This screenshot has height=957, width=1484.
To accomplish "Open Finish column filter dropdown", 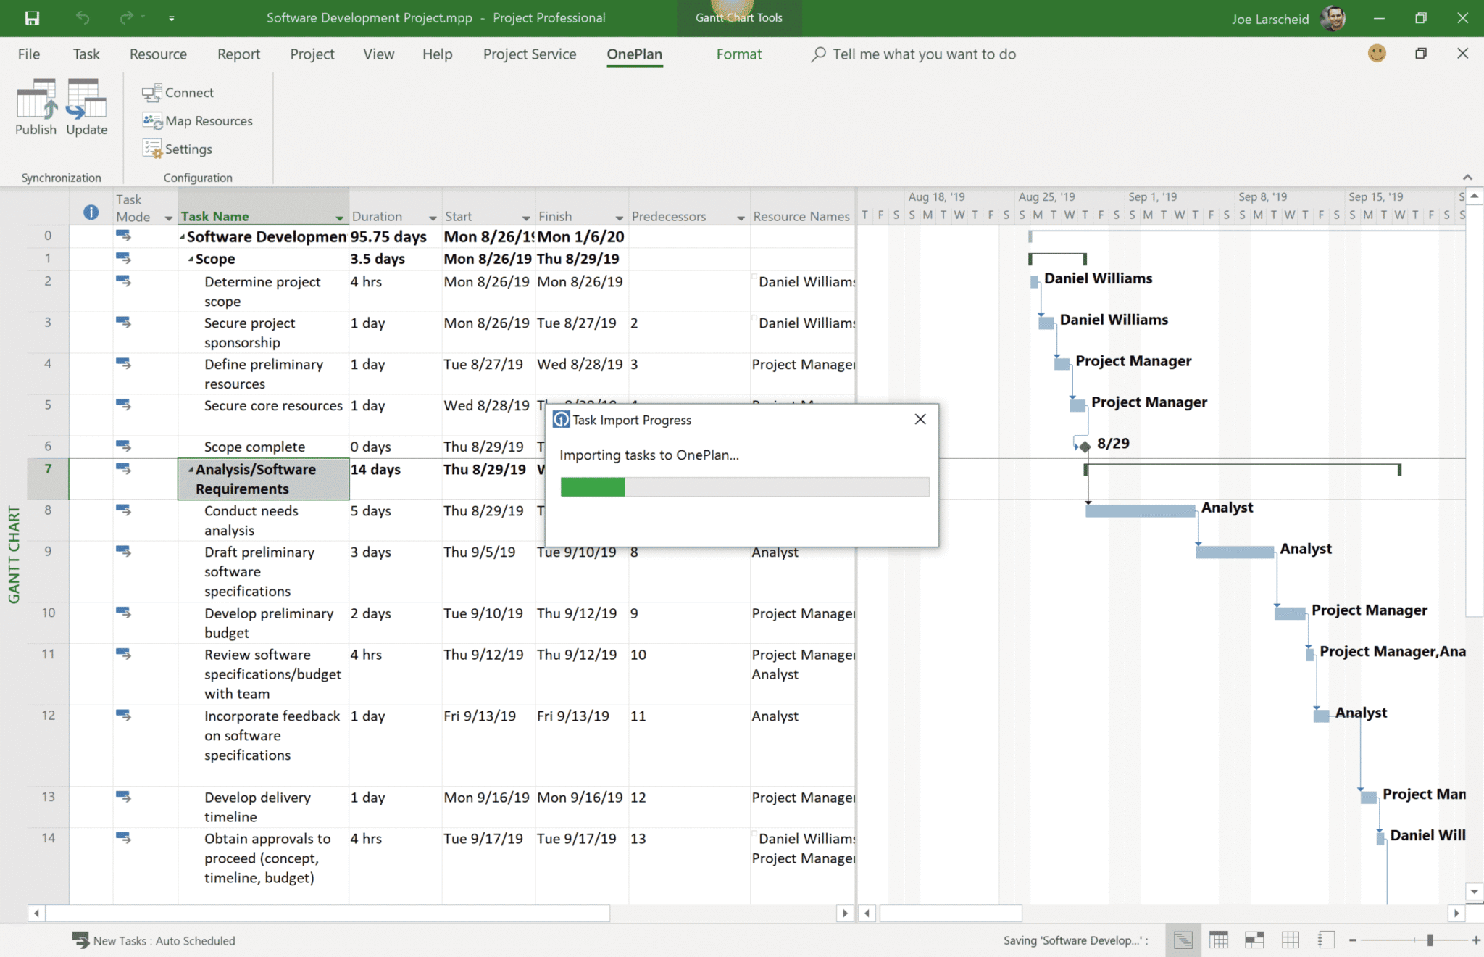I will [x=619, y=217].
